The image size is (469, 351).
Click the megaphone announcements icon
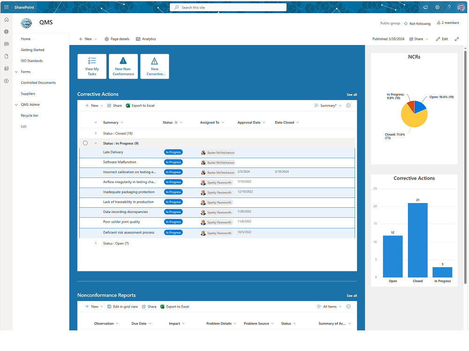[x=424, y=7]
